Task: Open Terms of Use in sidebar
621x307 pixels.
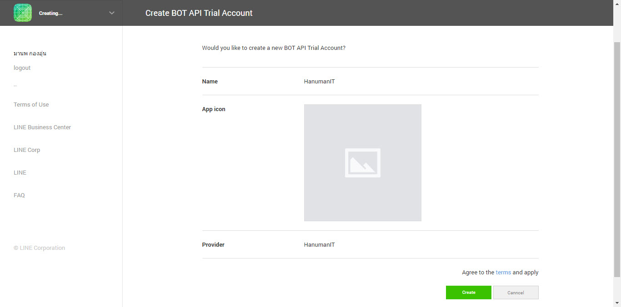Action: click(31, 105)
